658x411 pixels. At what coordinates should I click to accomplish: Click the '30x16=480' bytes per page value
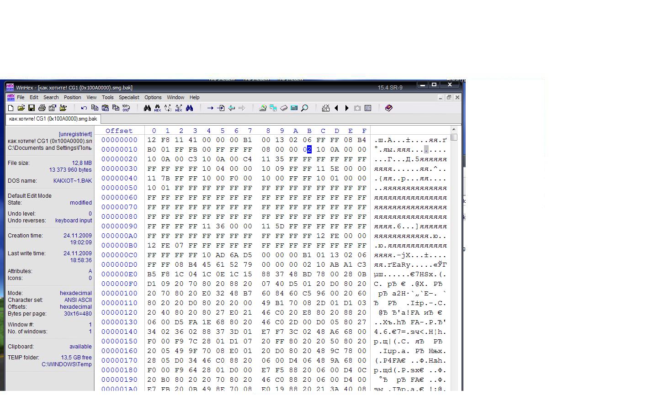point(78,314)
